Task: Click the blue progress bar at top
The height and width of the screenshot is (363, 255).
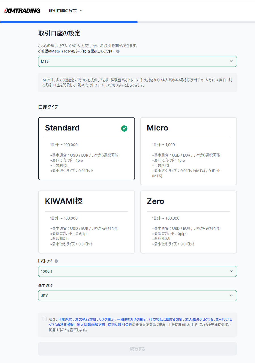Action: tap(69, 22)
